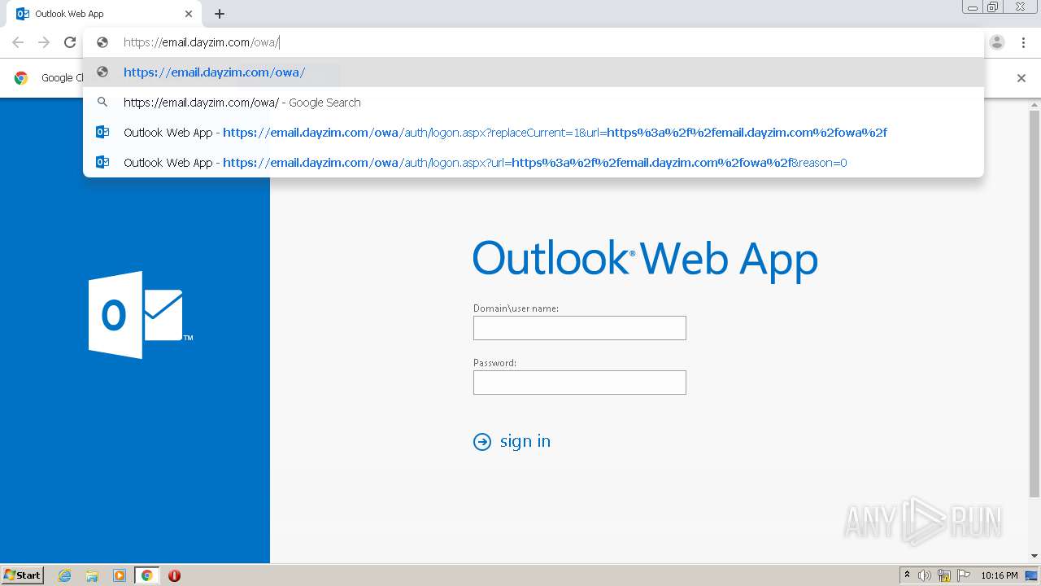
Task: Click the Password label
Action: tap(494, 363)
